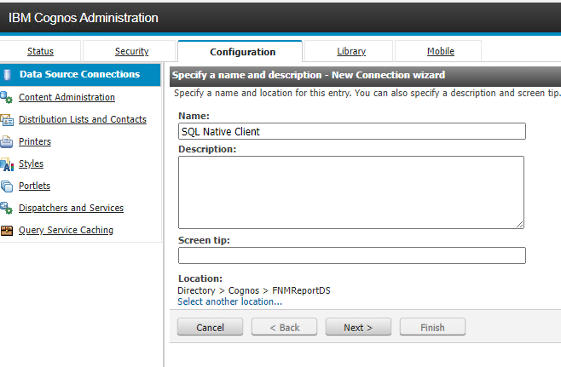Click the Data Source Connections cylinder icon
561x367 pixels.
(x=7, y=75)
